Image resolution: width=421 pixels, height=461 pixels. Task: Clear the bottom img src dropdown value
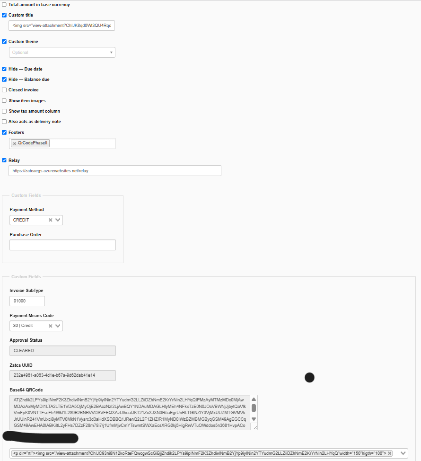click(x=390, y=453)
